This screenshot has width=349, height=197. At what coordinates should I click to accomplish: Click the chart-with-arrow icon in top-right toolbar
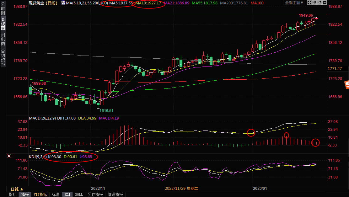click(x=320, y=3)
